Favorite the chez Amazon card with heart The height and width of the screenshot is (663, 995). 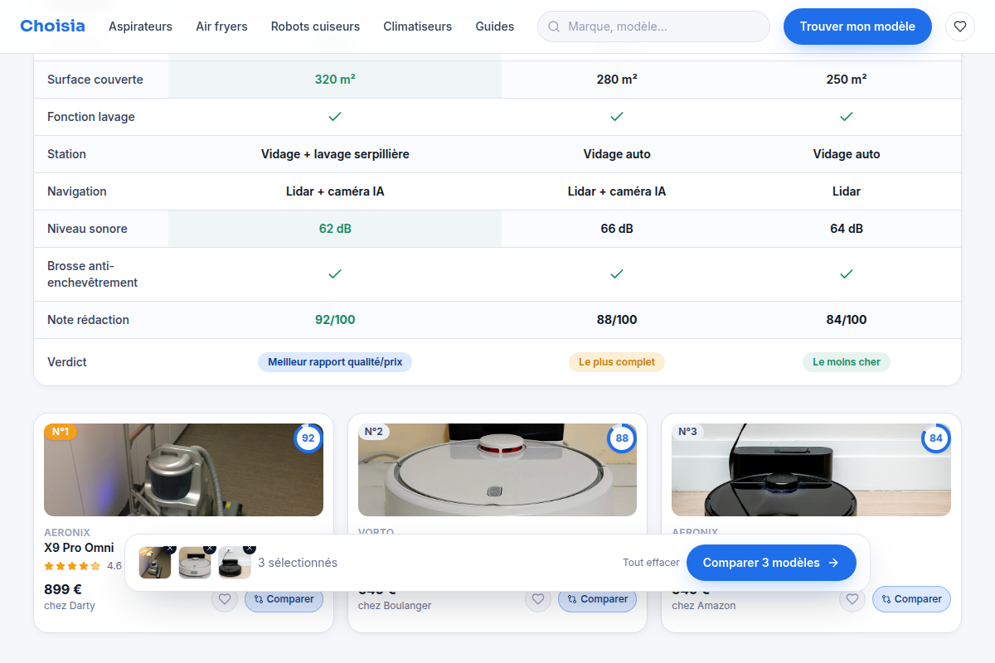pyautogui.click(x=852, y=599)
